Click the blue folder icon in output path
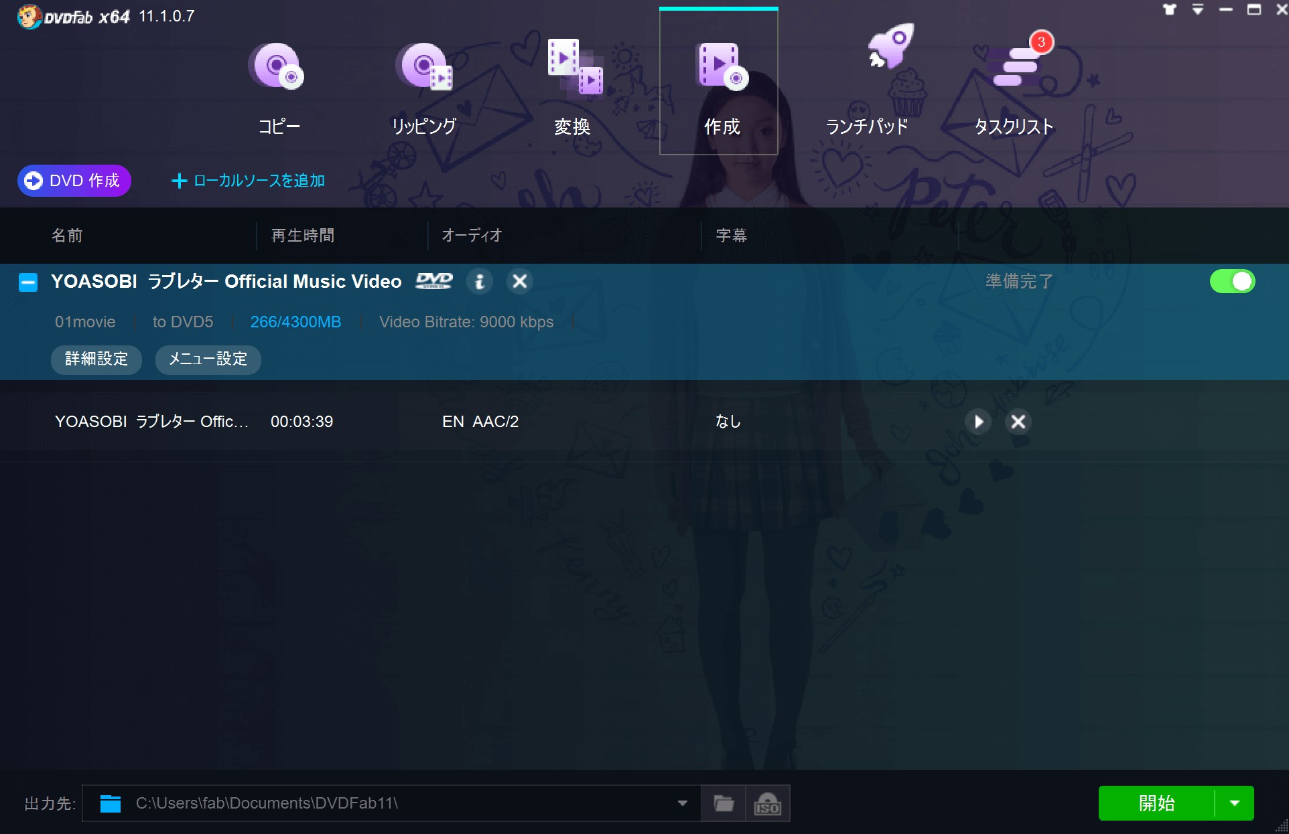 [x=111, y=803]
